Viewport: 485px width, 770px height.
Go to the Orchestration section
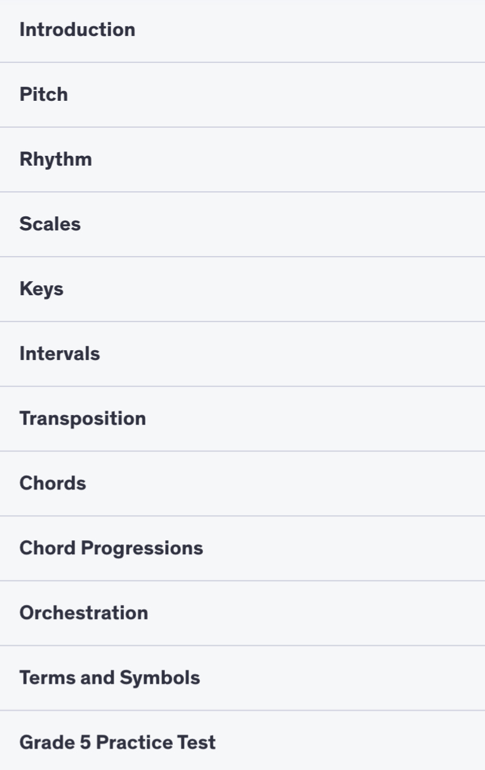click(x=84, y=613)
